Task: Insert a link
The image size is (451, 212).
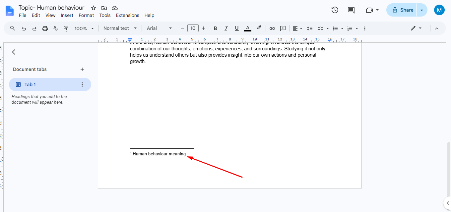Action: click(272, 28)
